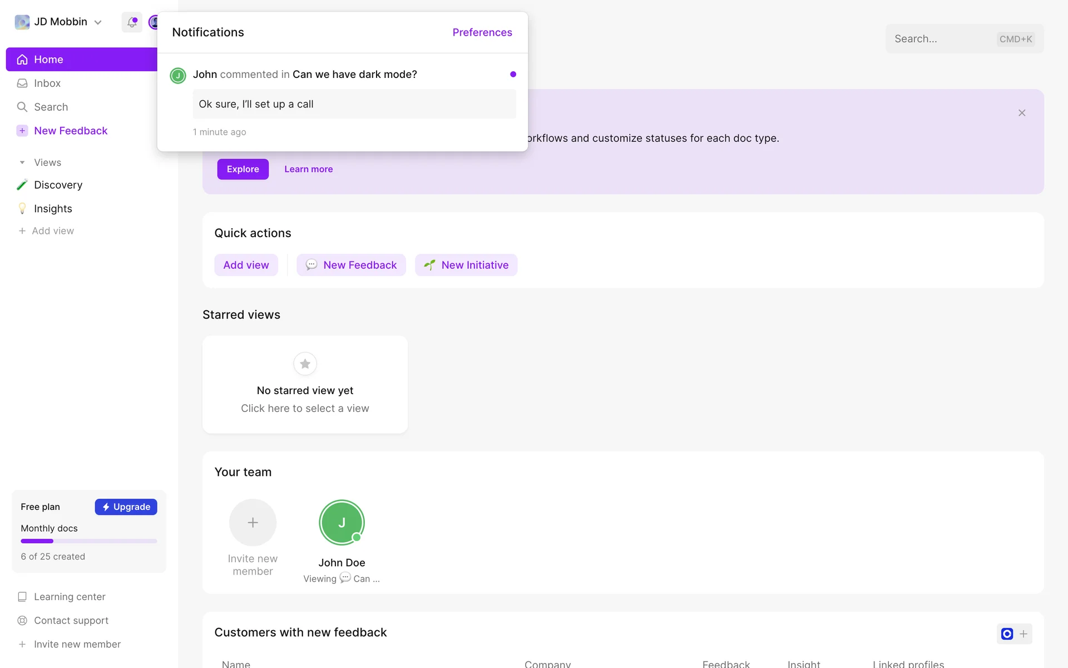
Task: Open the Discovery view
Action: click(x=58, y=185)
